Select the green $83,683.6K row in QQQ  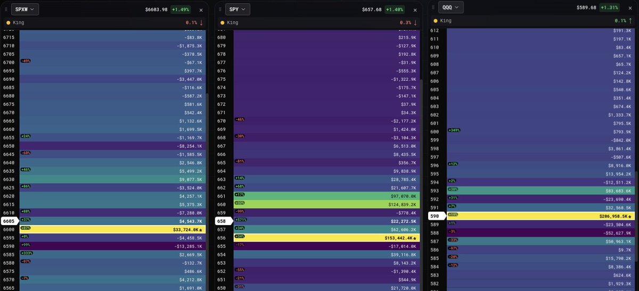coord(540,190)
